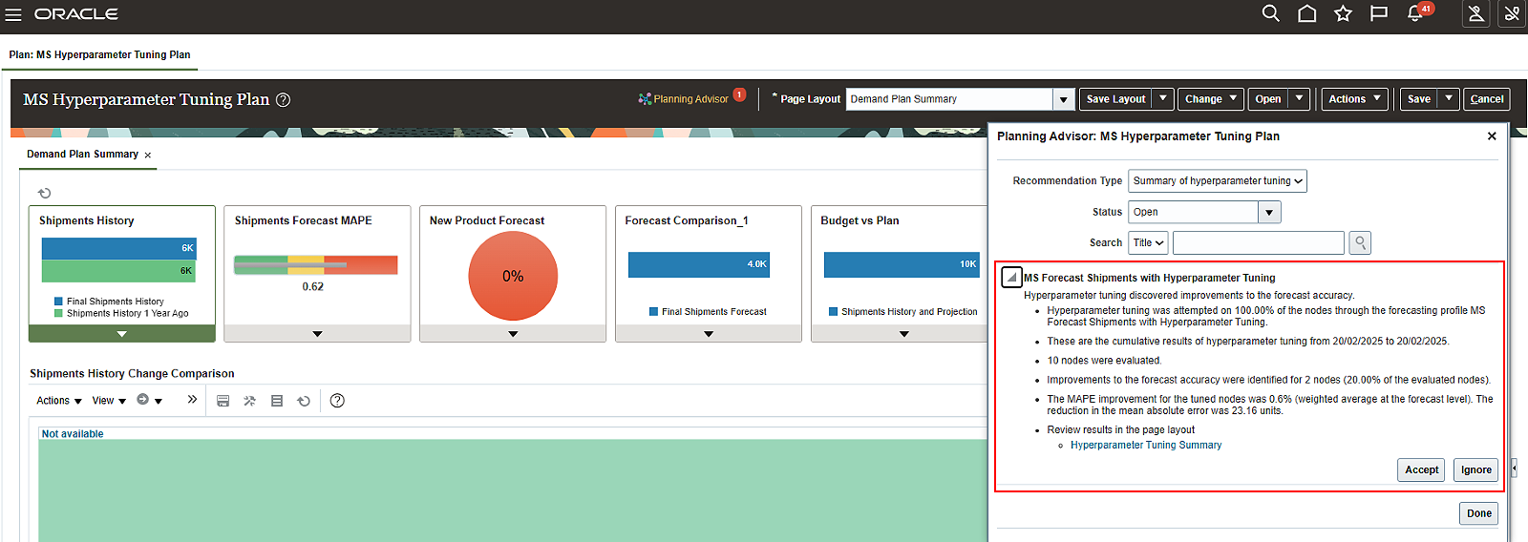Ignore the hyperparameter tuning recommendation
Viewport: 1528px width, 542px height.
click(x=1475, y=469)
